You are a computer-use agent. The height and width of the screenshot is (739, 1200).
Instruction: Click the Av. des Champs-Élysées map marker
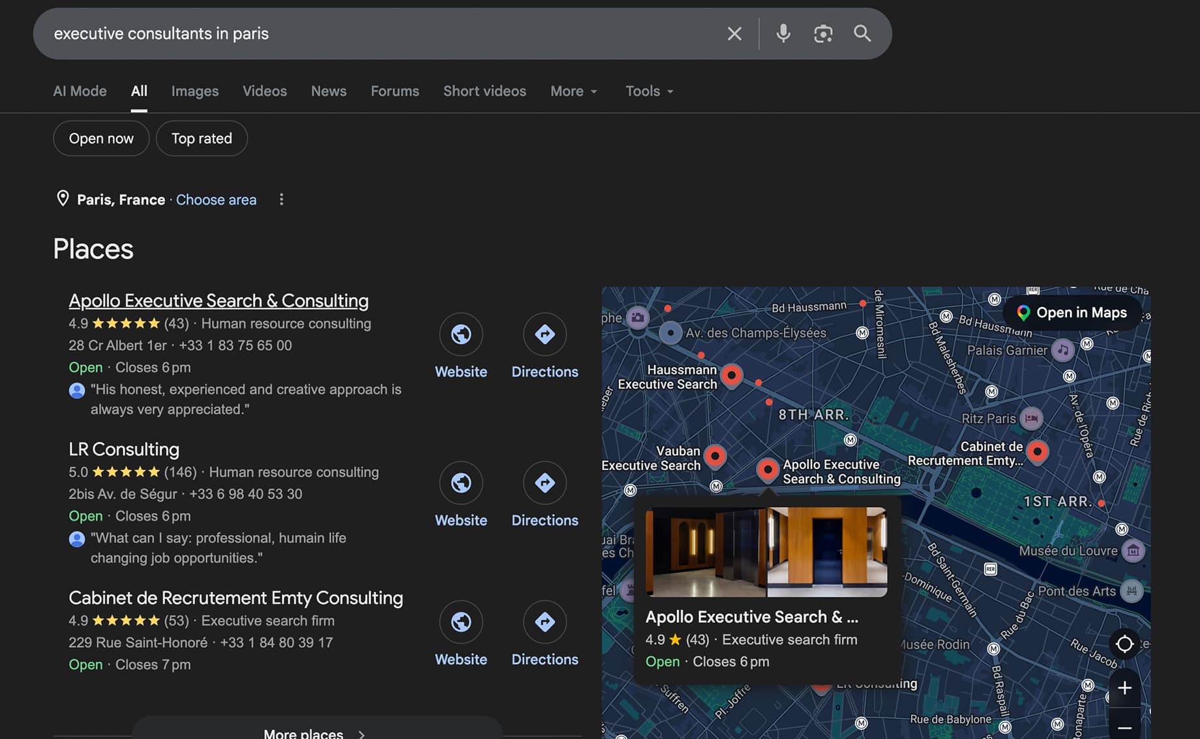pos(670,333)
